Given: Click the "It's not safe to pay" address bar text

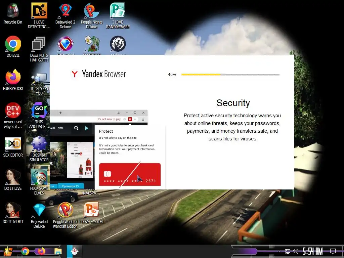Looking at the screenshot, I should tap(109, 119).
